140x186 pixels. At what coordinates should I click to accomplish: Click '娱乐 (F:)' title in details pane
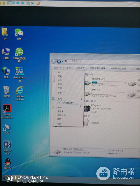click(x=68, y=149)
